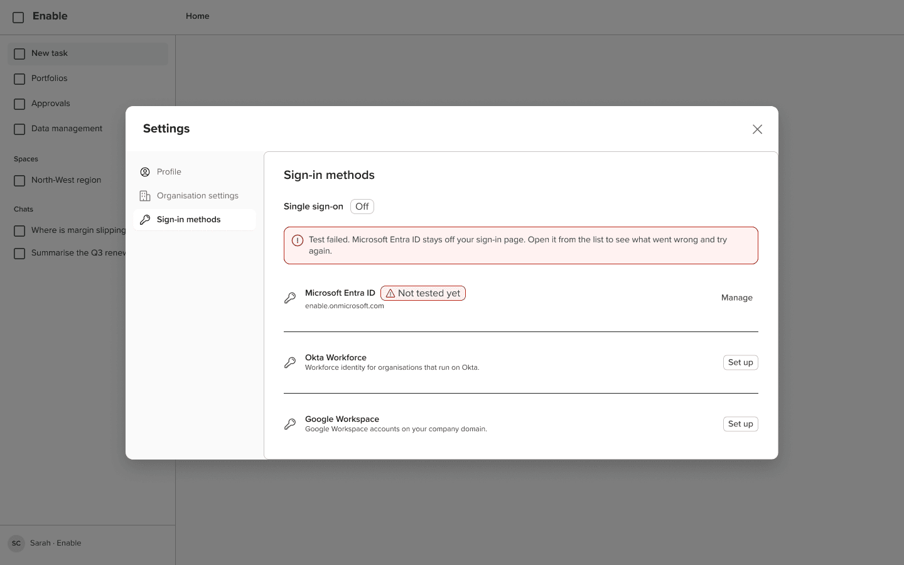Click the Organisation settings building icon
Image resolution: width=904 pixels, height=565 pixels.
click(145, 196)
